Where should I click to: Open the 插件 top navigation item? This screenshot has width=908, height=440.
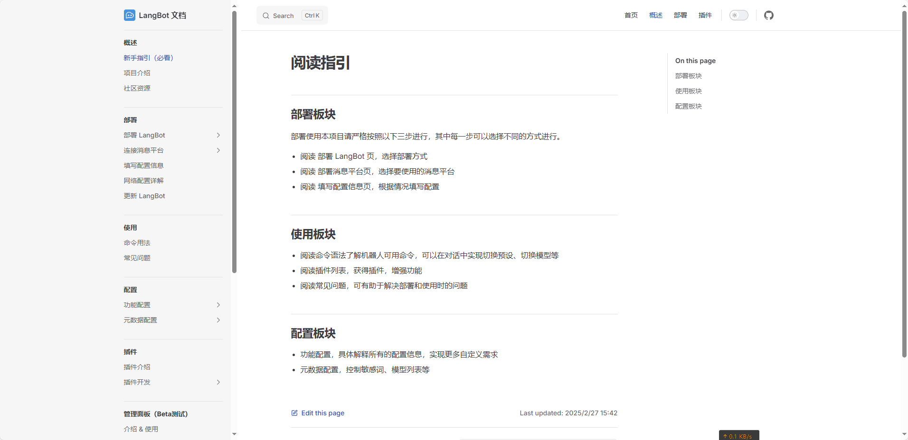pyautogui.click(x=705, y=15)
